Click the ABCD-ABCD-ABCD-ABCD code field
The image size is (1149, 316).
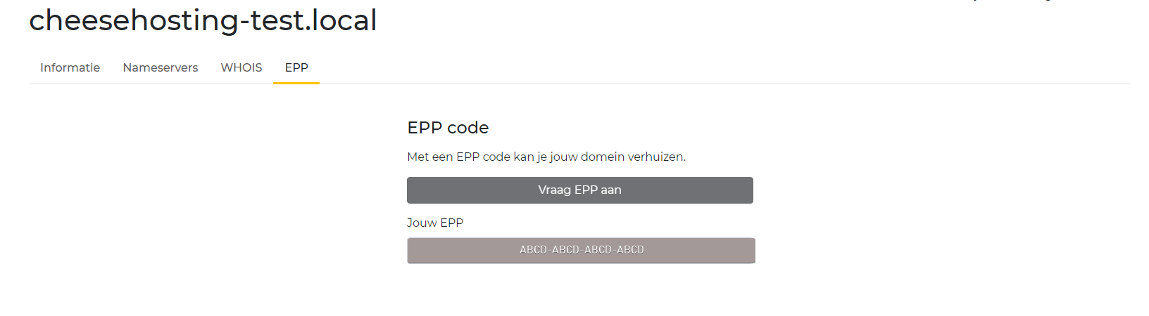point(581,250)
